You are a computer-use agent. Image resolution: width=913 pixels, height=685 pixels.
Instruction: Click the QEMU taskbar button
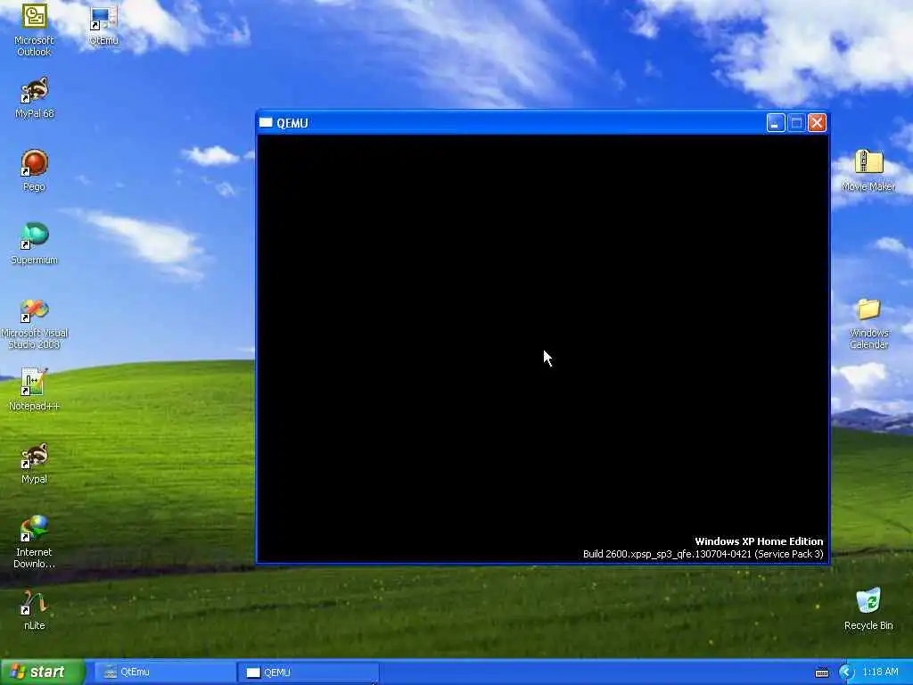click(x=308, y=673)
